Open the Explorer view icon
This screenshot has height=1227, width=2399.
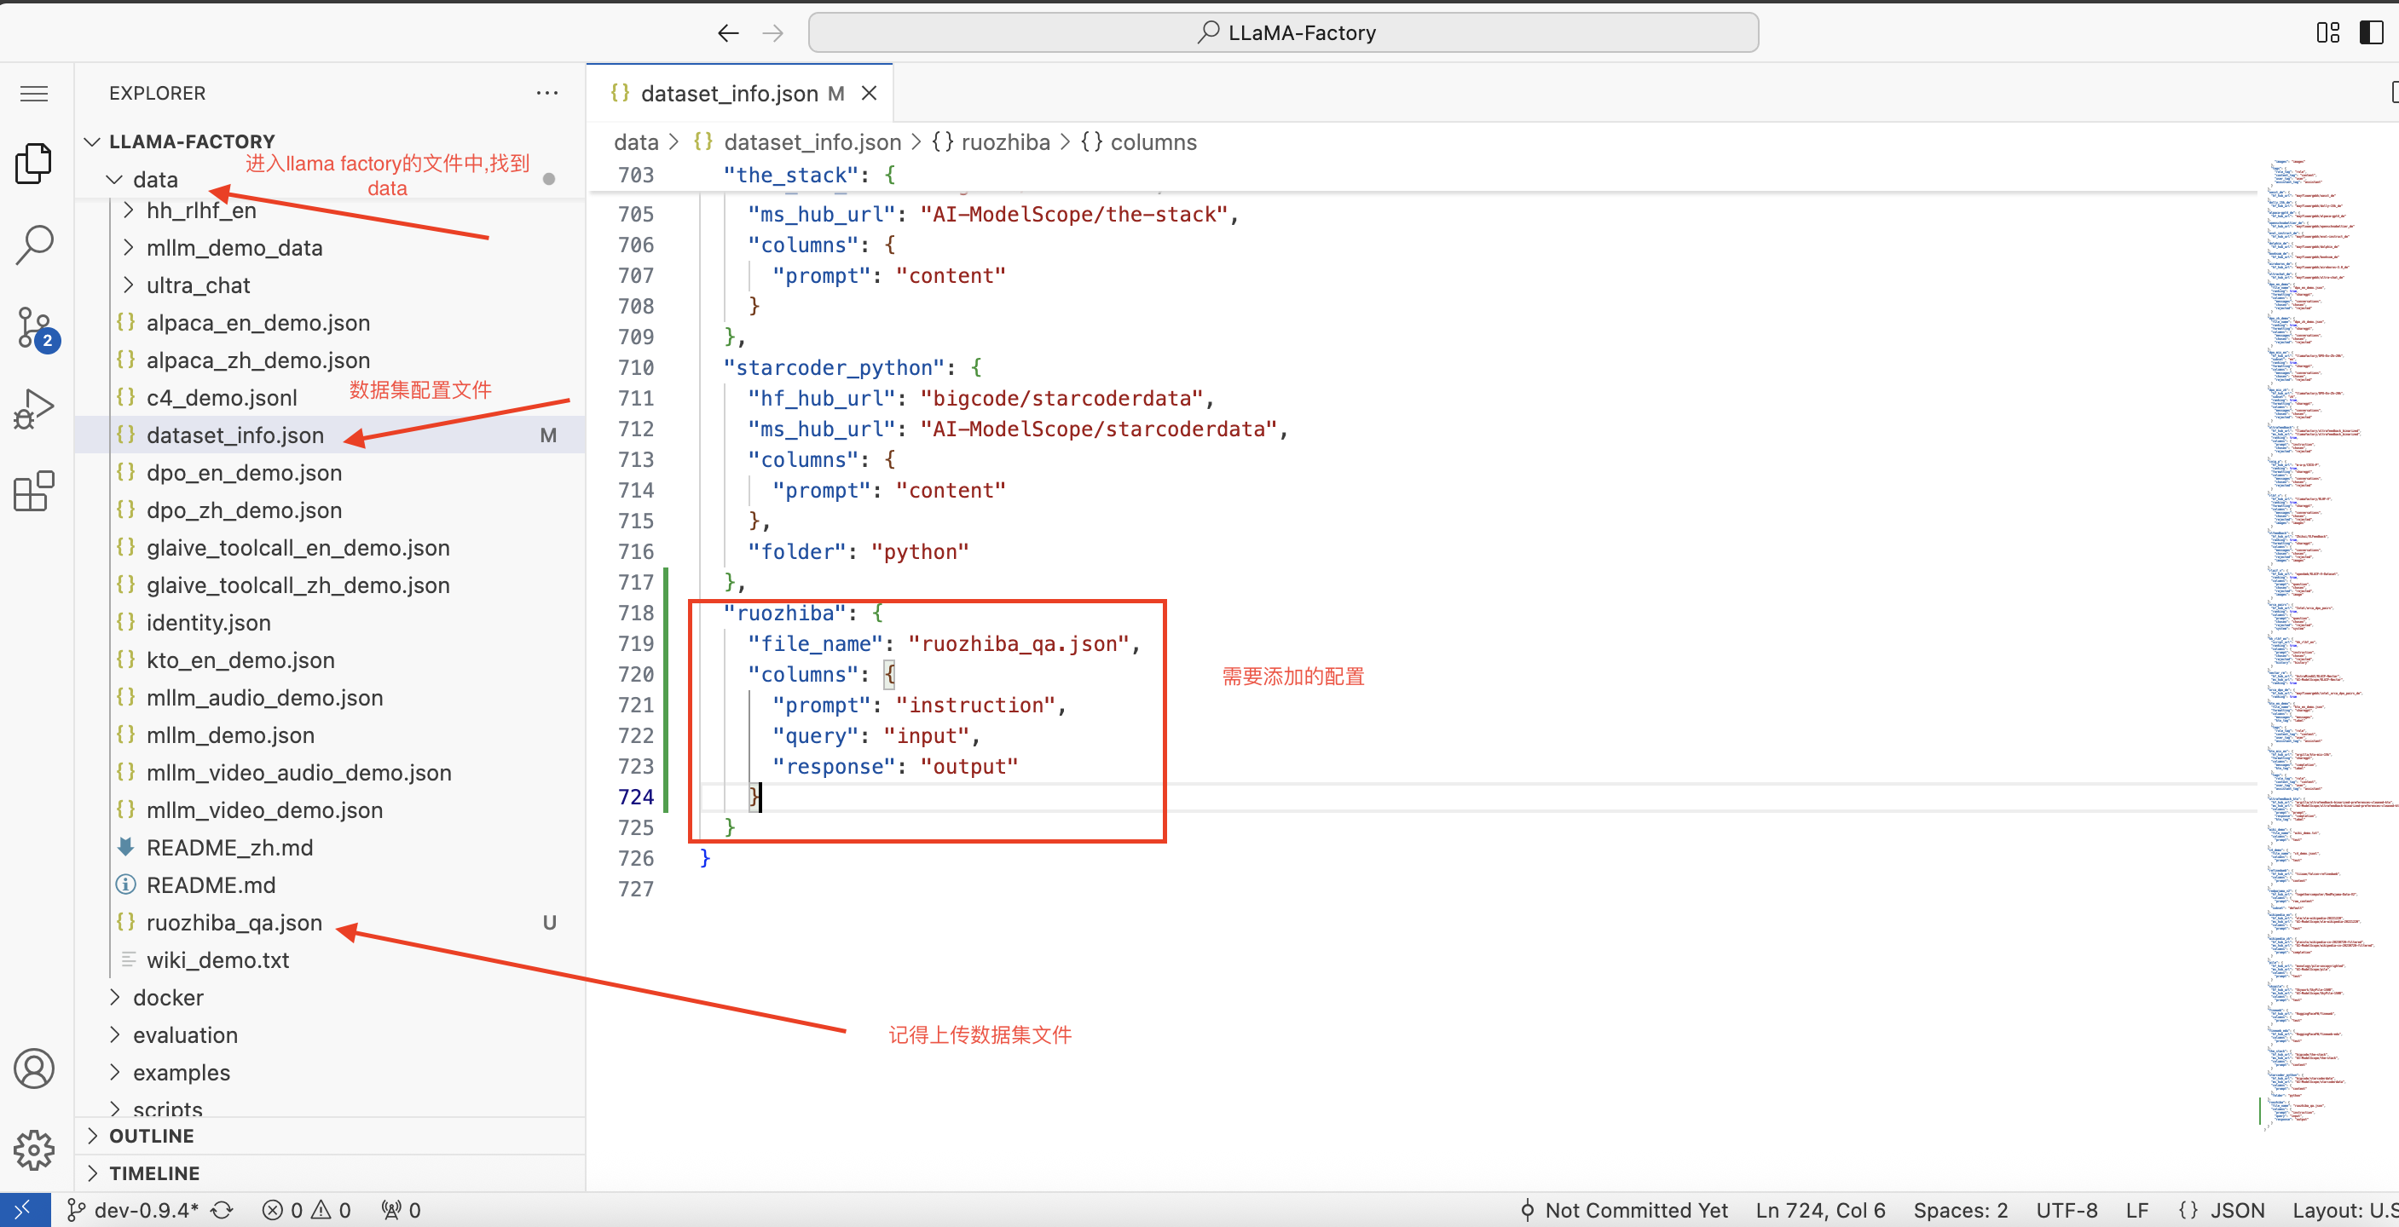pyautogui.click(x=33, y=163)
